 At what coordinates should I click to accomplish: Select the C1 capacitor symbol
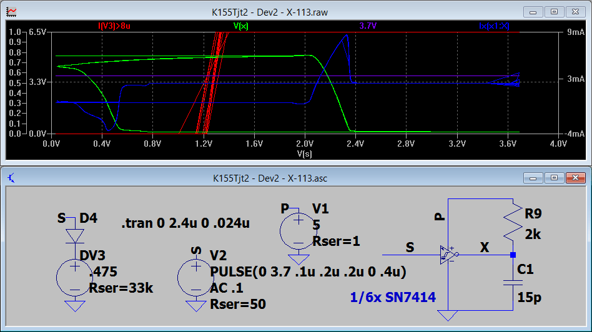pyautogui.click(x=512, y=280)
